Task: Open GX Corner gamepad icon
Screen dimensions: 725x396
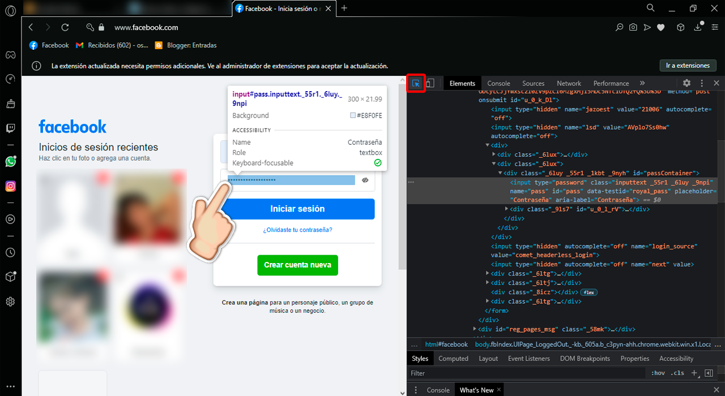Action: click(x=10, y=55)
